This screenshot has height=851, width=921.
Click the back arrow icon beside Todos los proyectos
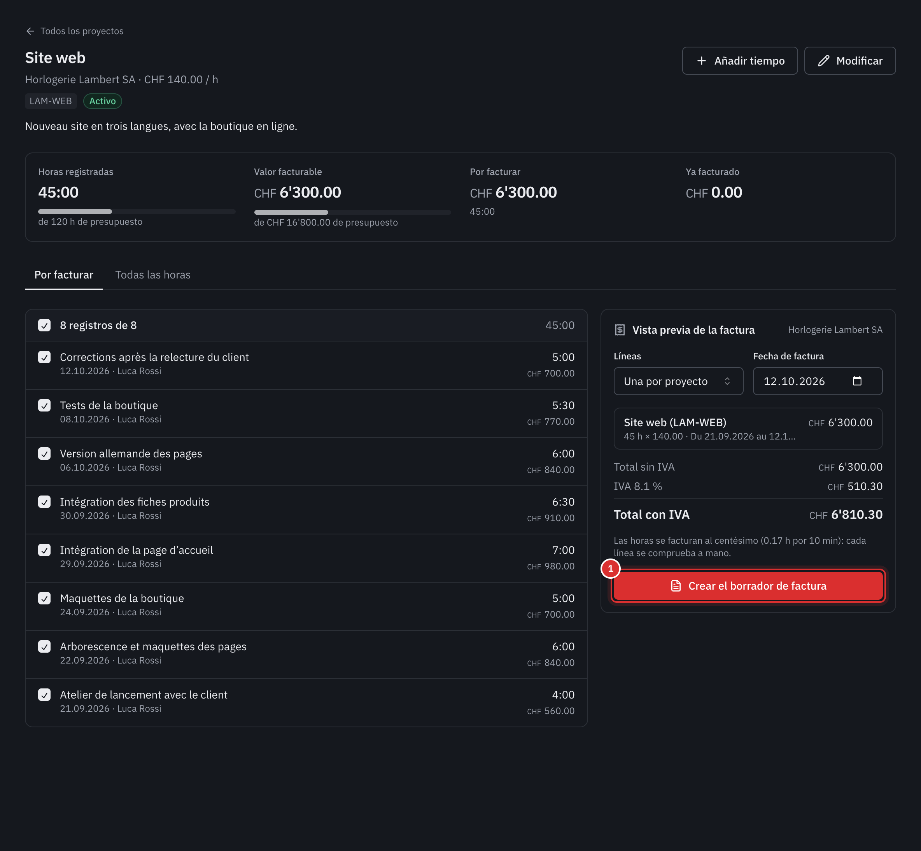pos(30,31)
